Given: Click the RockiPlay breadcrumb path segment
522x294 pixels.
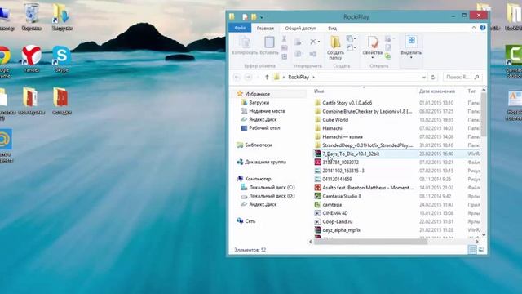Looking at the screenshot, I should point(299,77).
